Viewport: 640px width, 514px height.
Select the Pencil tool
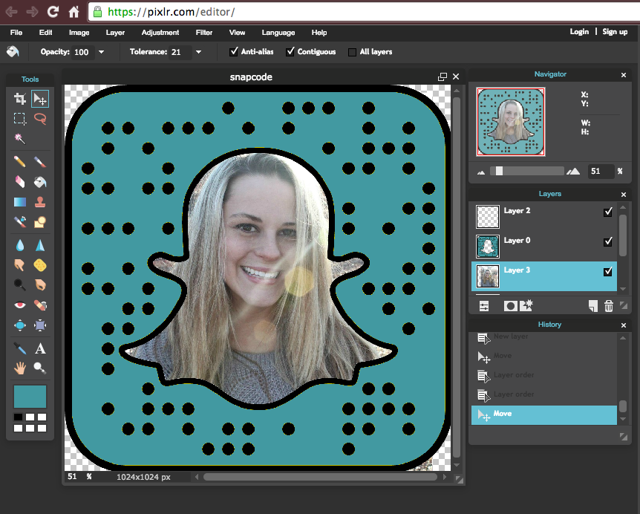point(19,162)
